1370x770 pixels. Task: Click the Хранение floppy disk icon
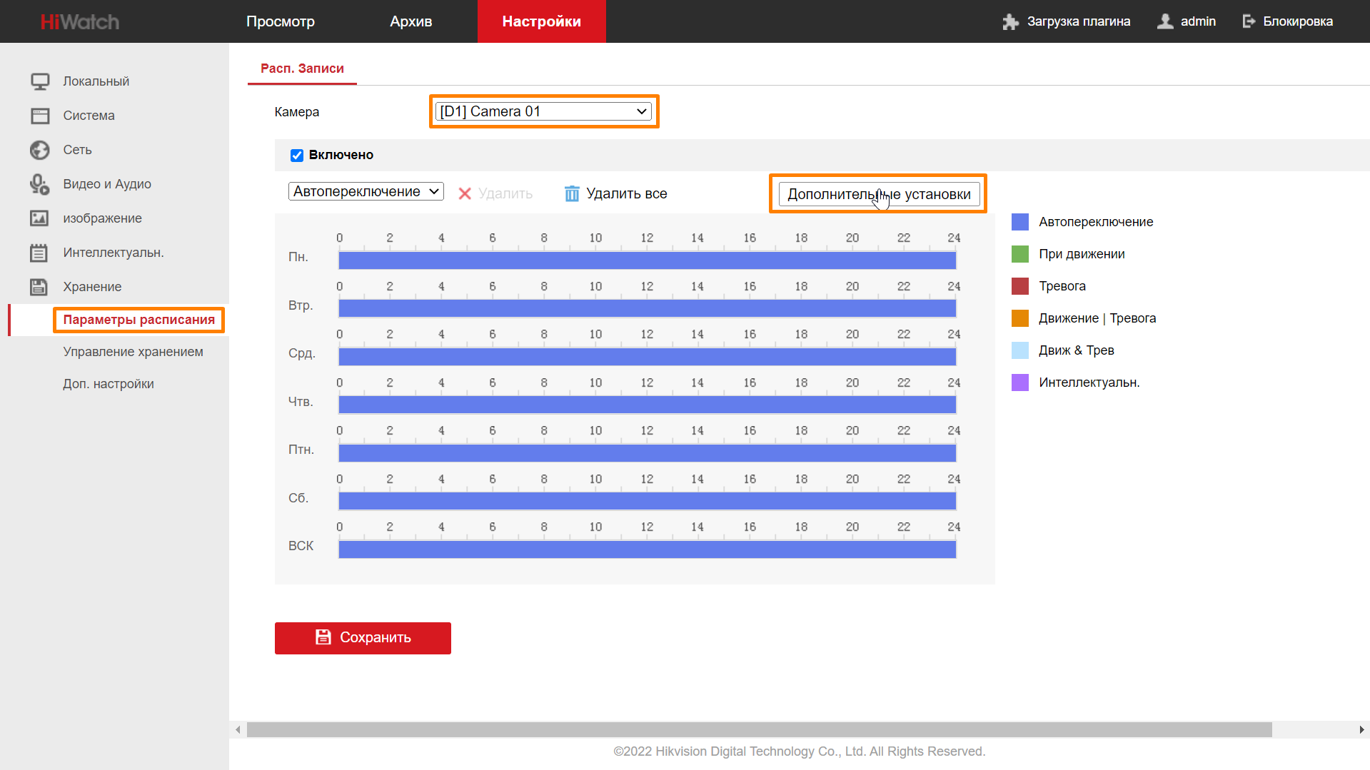(39, 287)
